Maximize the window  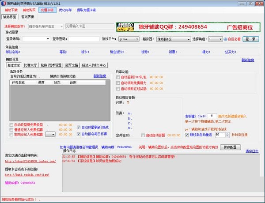[250, 4]
